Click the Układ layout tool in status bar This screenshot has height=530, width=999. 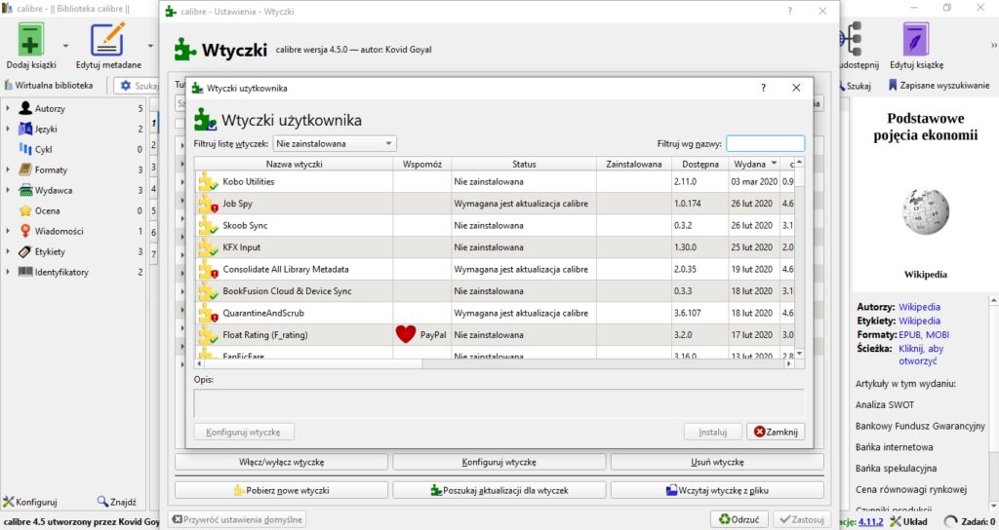(x=908, y=522)
